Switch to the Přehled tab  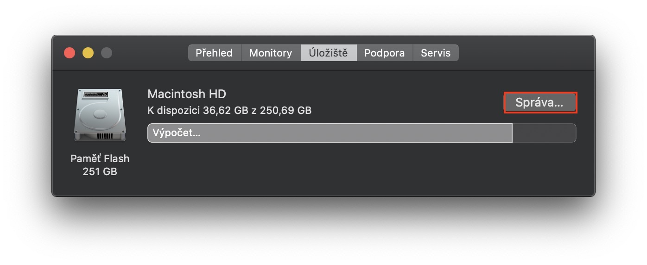pos(214,53)
